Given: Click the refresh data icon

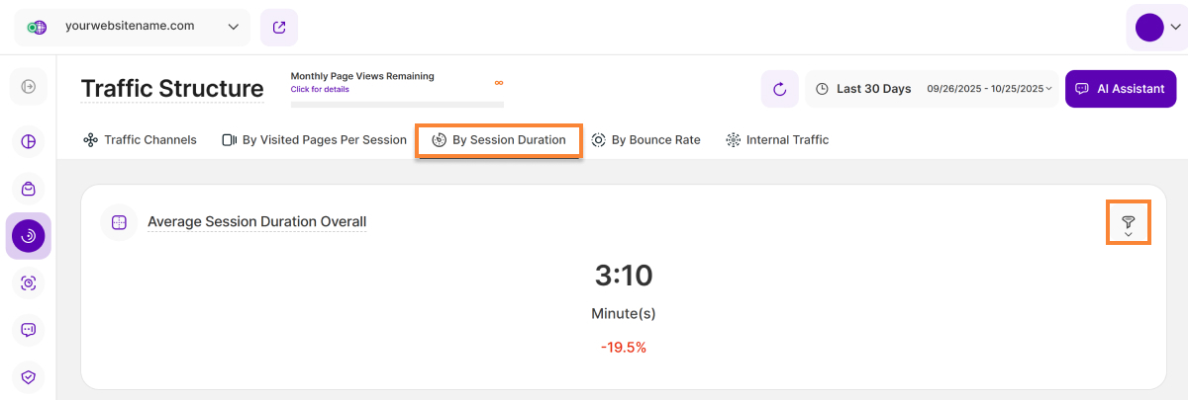Looking at the screenshot, I should coord(779,89).
